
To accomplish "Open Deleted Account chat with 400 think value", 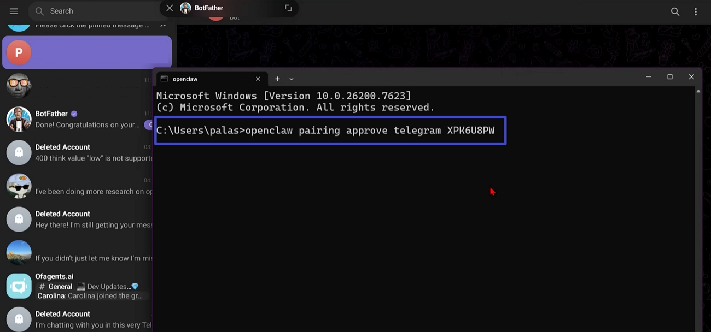I will pyautogui.click(x=77, y=152).
